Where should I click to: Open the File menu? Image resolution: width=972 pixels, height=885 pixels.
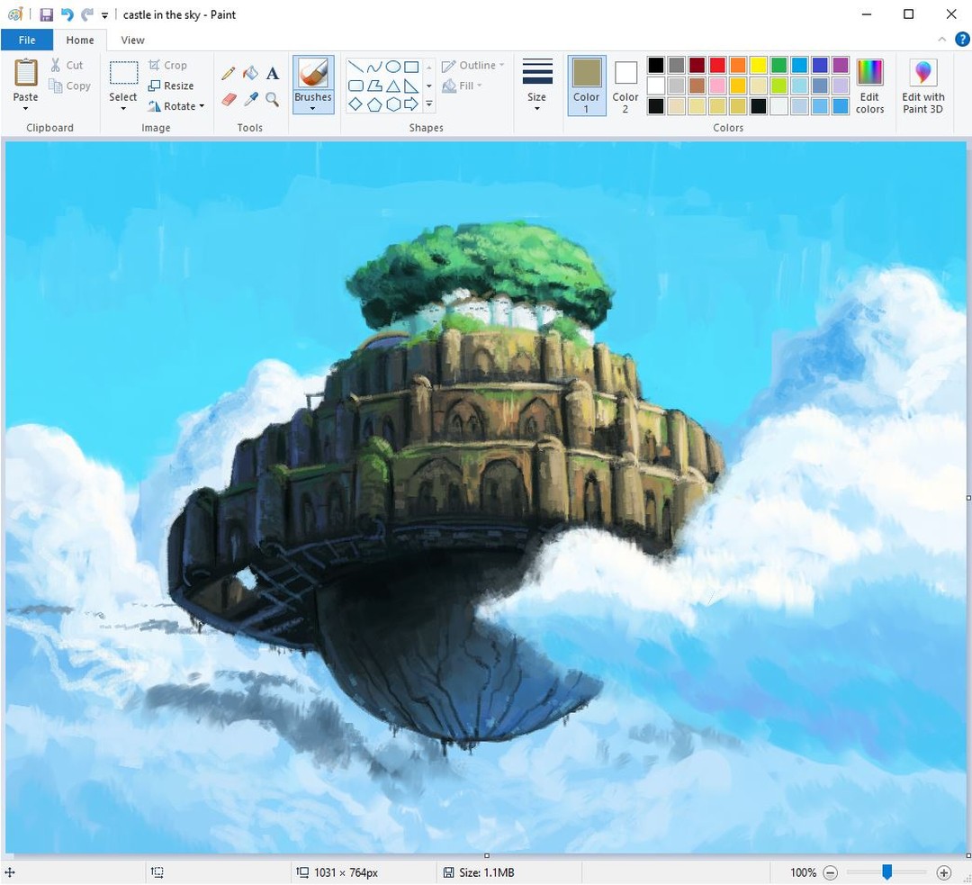(27, 40)
